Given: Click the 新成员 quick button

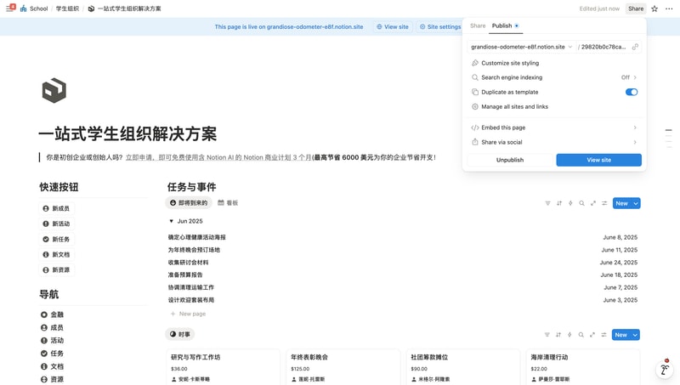Looking at the screenshot, I should (x=57, y=208).
